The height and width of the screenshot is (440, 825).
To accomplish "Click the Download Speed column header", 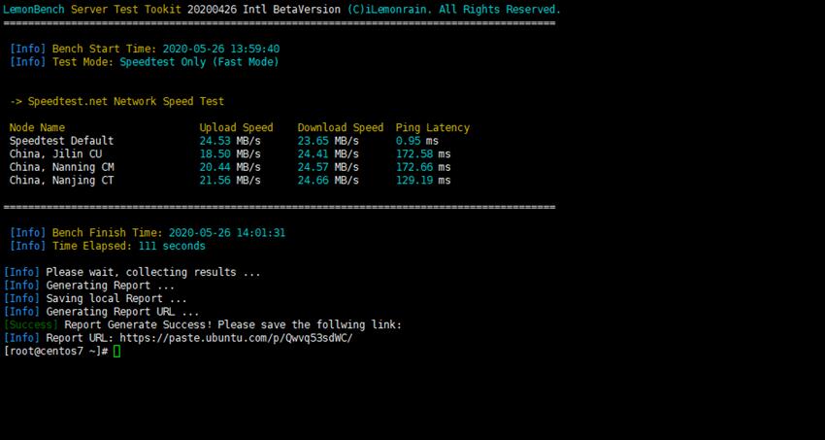I will [340, 127].
